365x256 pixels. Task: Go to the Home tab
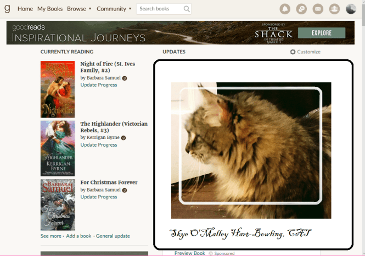[x=25, y=9]
